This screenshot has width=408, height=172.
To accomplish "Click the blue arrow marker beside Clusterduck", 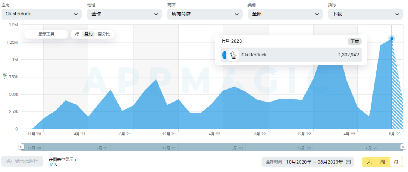I will coord(224,55).
